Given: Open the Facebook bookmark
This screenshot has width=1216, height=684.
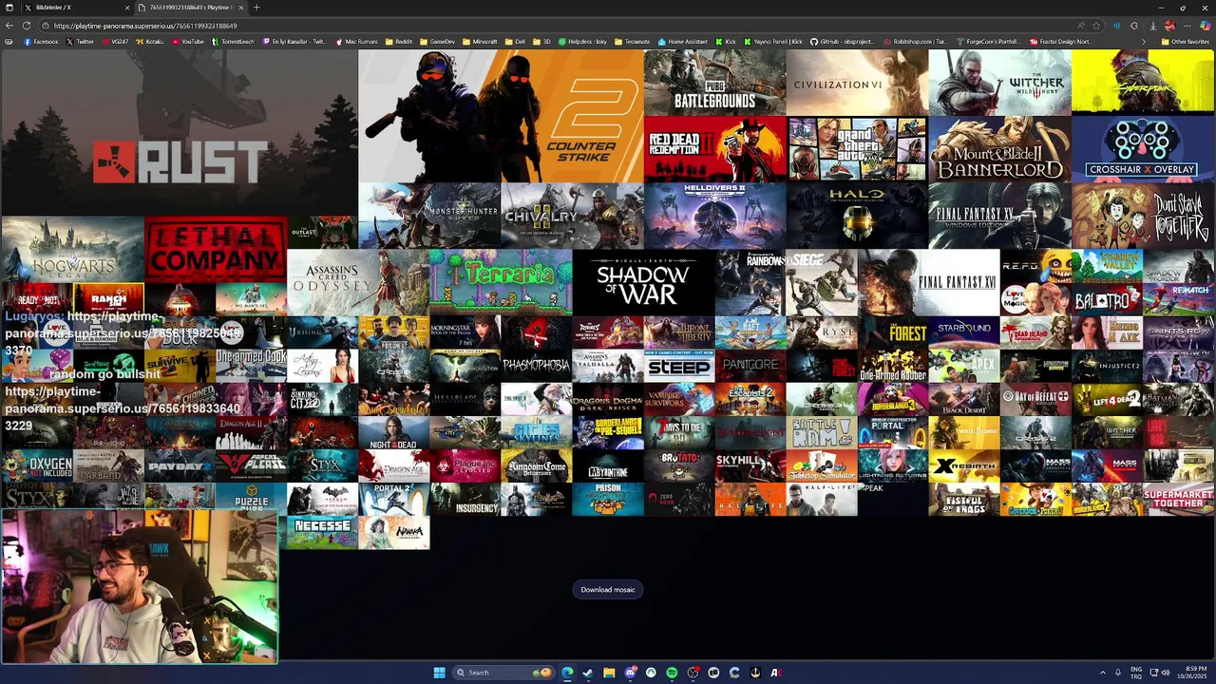Looking at the screenshot, I should point(41,42).
